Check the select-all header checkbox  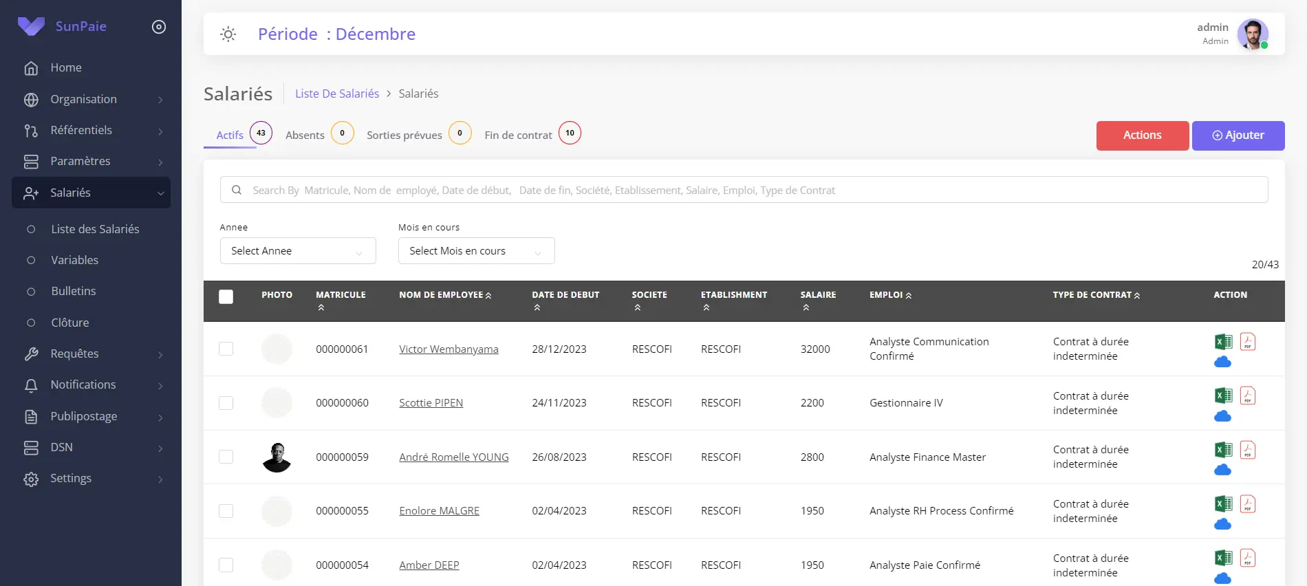click(x=226, y=296)
